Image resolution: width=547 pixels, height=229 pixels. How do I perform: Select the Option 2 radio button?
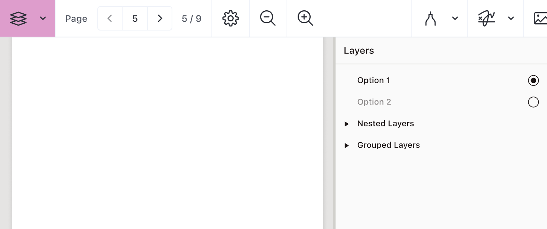533,102
